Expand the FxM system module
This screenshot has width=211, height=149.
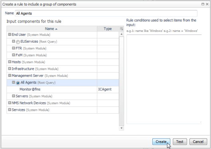tap(13, 55)
